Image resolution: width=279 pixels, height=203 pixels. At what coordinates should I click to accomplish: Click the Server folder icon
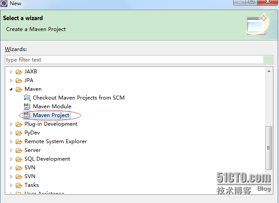tap(19, 150)
